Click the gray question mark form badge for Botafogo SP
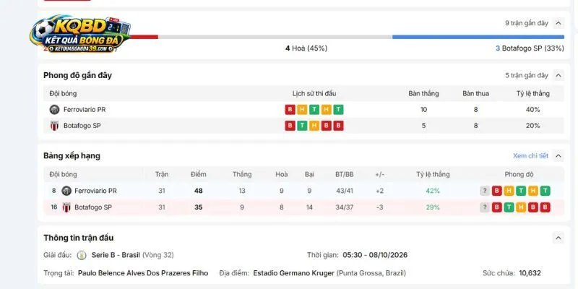 pos(484,207)
